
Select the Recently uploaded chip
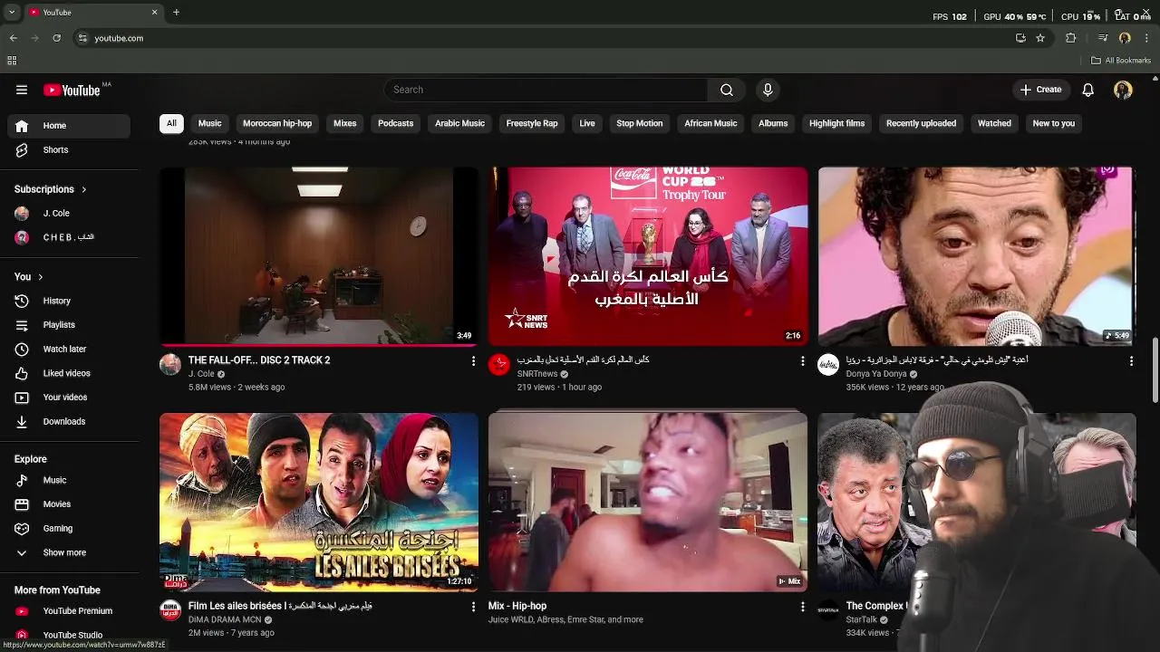[x=922, y=123]
